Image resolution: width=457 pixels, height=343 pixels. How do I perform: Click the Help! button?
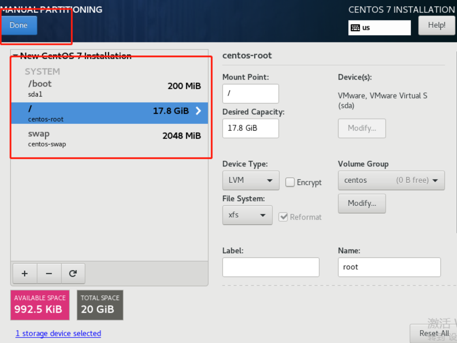436,25
